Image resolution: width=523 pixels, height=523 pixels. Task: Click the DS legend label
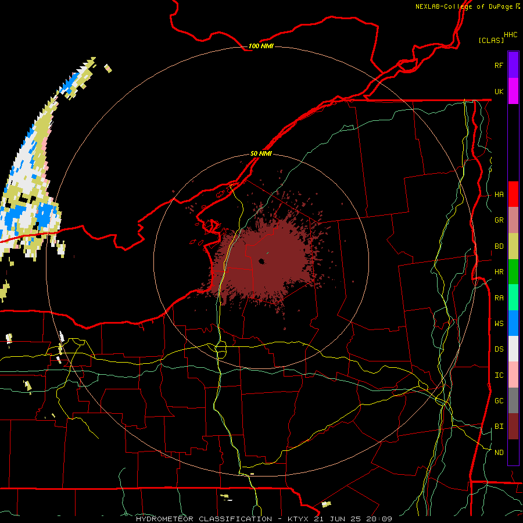click(499, 349)
